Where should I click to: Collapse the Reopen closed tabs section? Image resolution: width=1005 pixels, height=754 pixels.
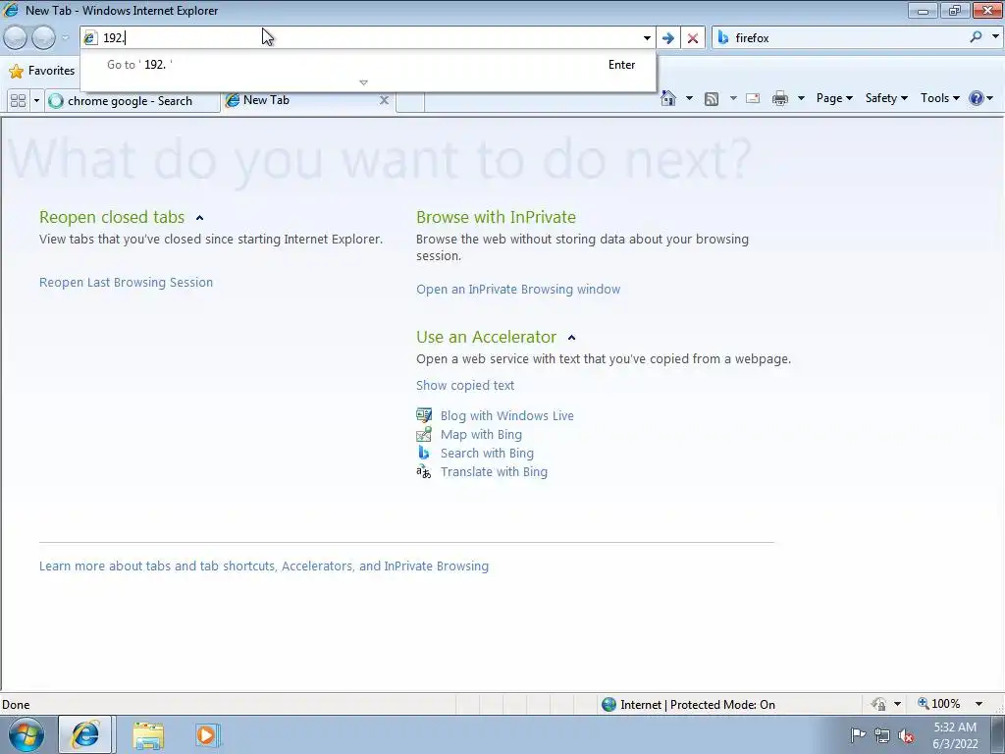point(199,218)
